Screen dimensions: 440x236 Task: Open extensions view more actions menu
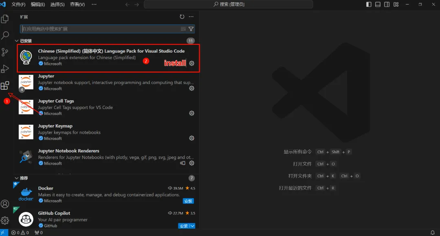pos(191,17)
